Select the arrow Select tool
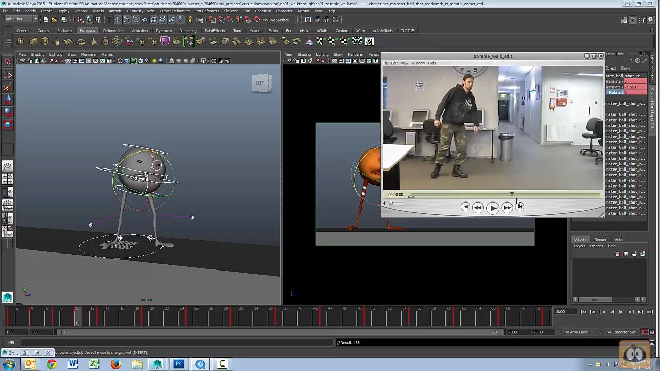Screen dimensions: 660x371 coord(8,61)
